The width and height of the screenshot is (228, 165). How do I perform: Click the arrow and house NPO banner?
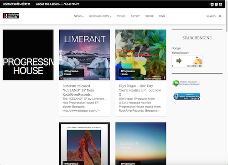click(x=187, y=62)
